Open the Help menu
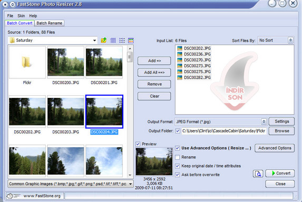Viewport: 302px width, 202px height. [x=33, y=16]
